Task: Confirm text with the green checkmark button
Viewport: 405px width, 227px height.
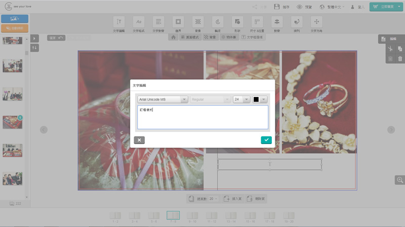Action: [x=266, y=140]
